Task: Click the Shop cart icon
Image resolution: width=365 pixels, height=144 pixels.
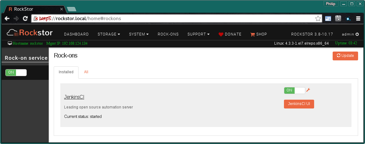Action: coord(253,34)
